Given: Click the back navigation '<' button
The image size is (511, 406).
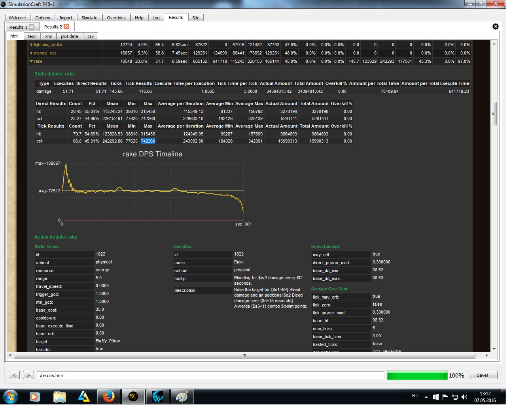Looking at the screenshot, I should pos(14,375).
